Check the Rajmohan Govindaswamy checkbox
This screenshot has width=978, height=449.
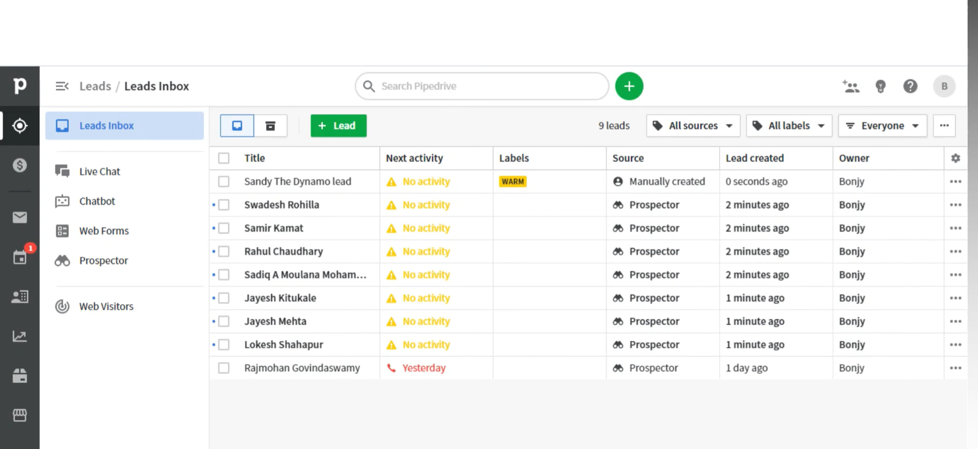point(224,368)
